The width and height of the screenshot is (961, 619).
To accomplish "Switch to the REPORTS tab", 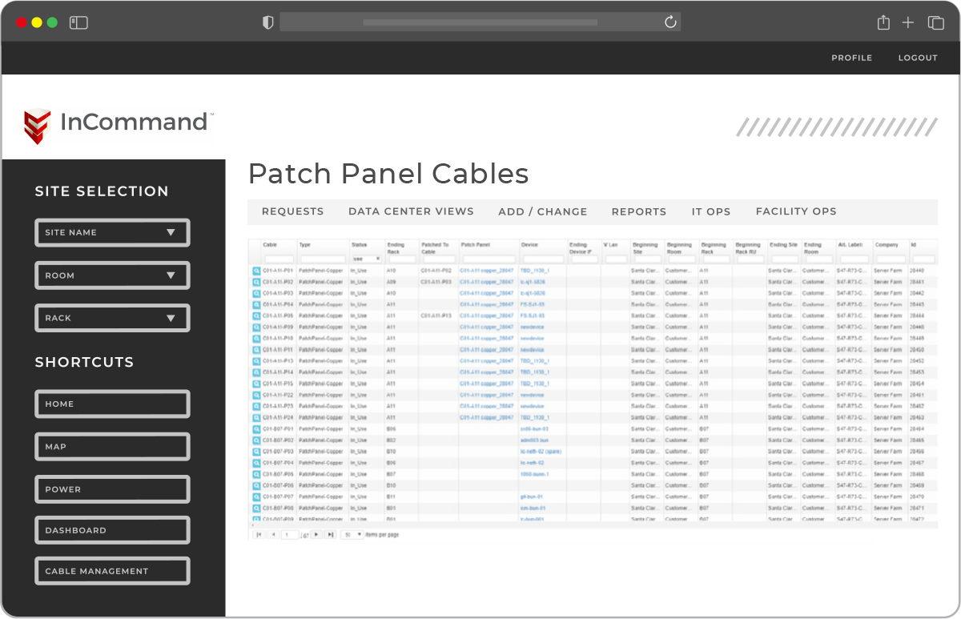I will pyautogui.click(x=639, y=211).
